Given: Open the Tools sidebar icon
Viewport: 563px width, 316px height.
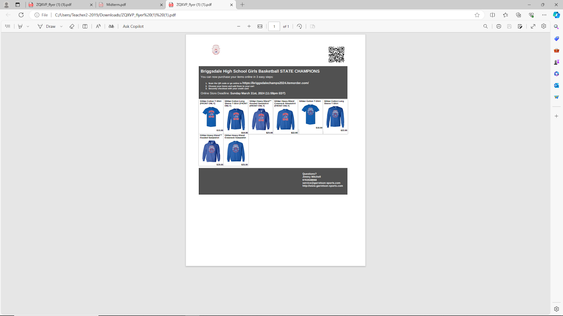Looking at the screenshot, I should (556, 50).
